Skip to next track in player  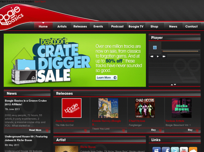164,56
